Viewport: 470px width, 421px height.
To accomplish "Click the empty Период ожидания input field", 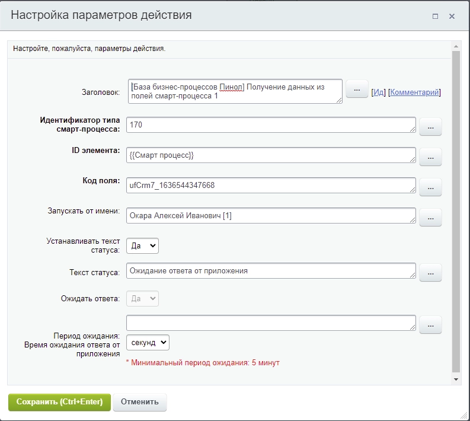I will point(271,323).
